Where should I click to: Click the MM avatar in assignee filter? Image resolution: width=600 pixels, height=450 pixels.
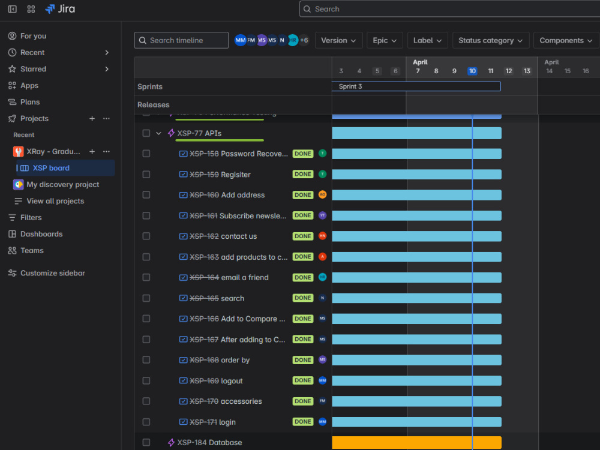241,40
